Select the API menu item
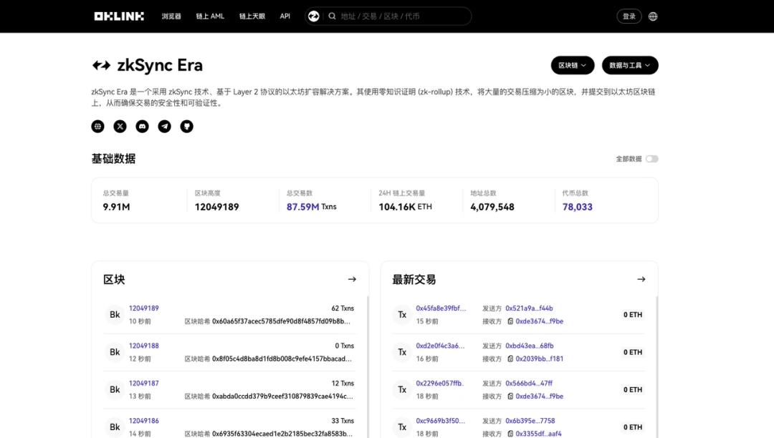The width and height of the screenshot is (774, 438). coord(285,16)
